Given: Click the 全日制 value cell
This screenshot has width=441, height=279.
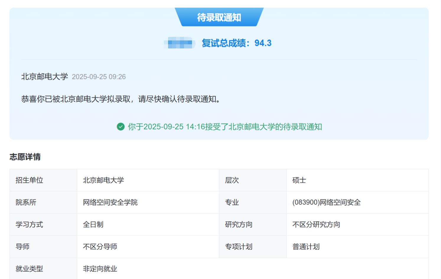Looking at the screenshot, I should coord(148,224).
